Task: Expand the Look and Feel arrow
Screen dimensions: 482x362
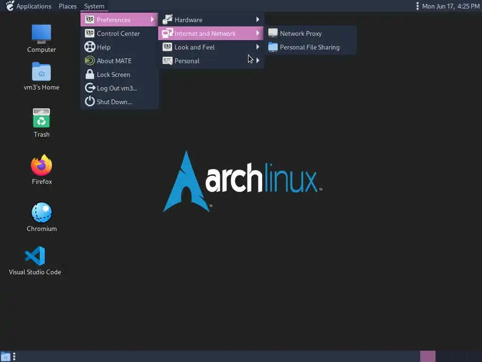Action: pos(257,47)
